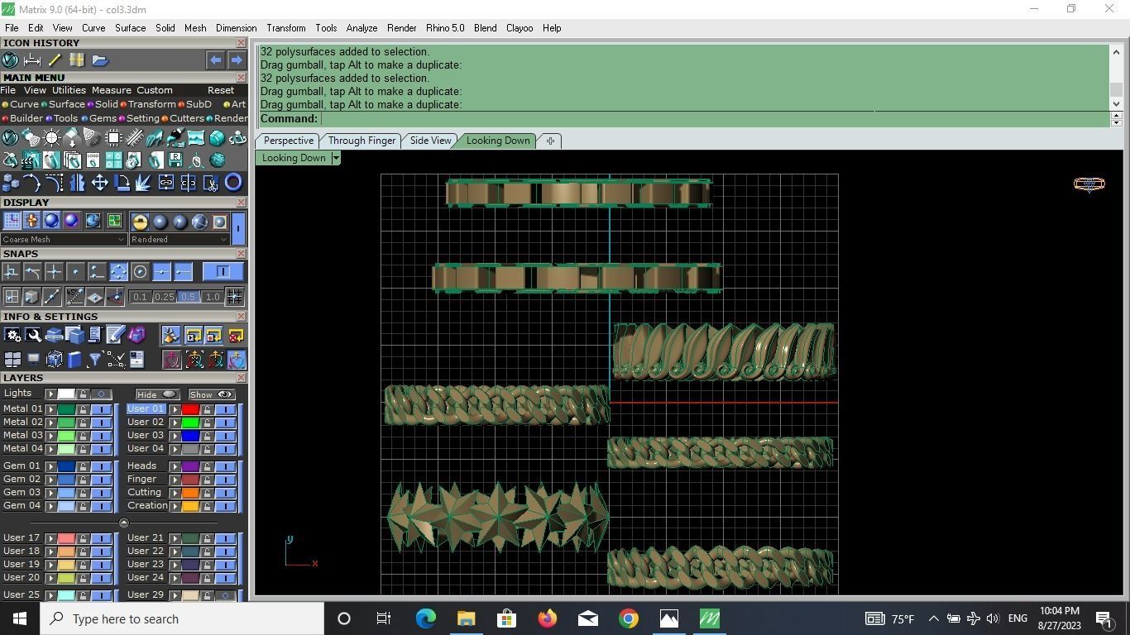Click the yellow line tool in Icon History

(55, 60)
